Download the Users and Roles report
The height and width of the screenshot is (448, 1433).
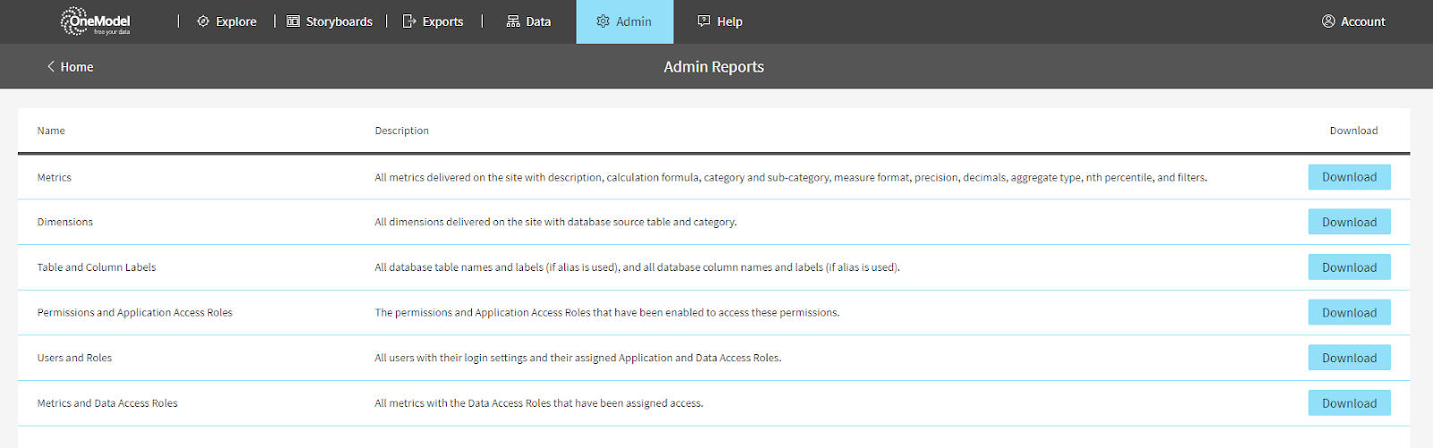click(1349, 358)
